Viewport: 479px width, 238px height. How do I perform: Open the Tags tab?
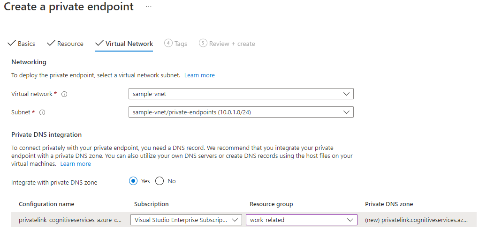coord(181,44)
